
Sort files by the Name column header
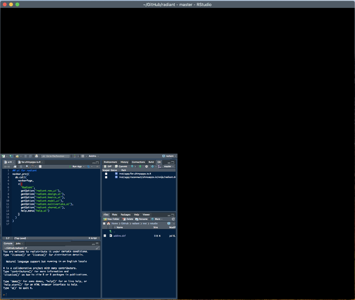119,227
